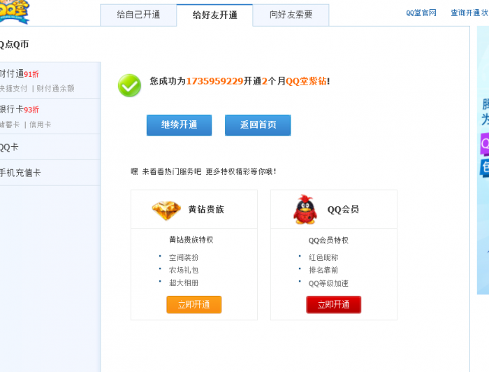Click the QQ会员 card title
The height and width of the screenshot is (372, 489).
pyautogui.click(x=343, y=209)
